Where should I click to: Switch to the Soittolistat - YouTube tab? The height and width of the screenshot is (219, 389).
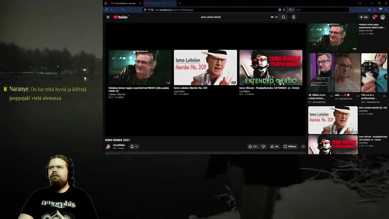(125, 3)
